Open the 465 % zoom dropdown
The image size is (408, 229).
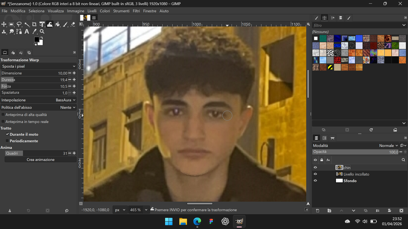(138, 210)
